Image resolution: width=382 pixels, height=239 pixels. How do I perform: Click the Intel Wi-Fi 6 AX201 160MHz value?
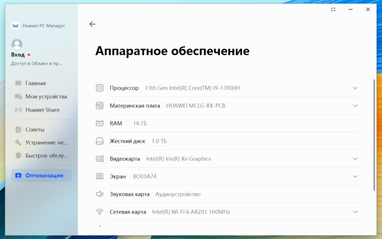click(191, 212)
